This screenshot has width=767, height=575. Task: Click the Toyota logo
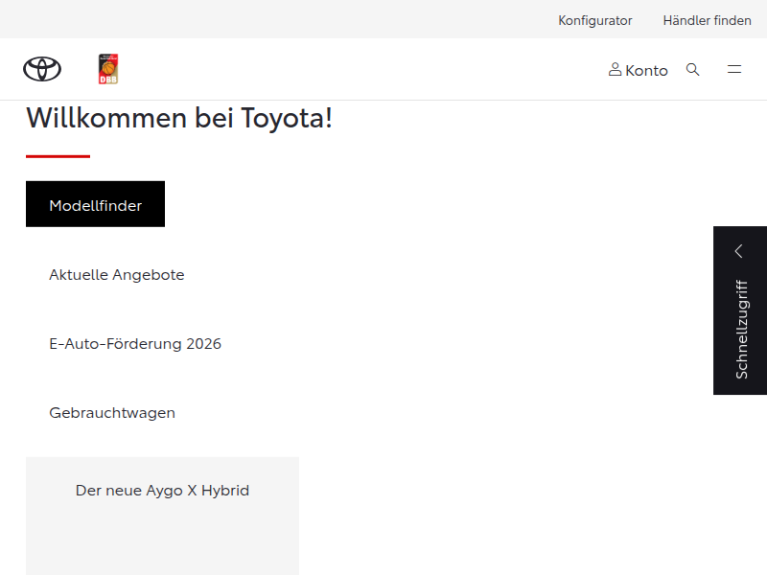click(x=40, y=69)
